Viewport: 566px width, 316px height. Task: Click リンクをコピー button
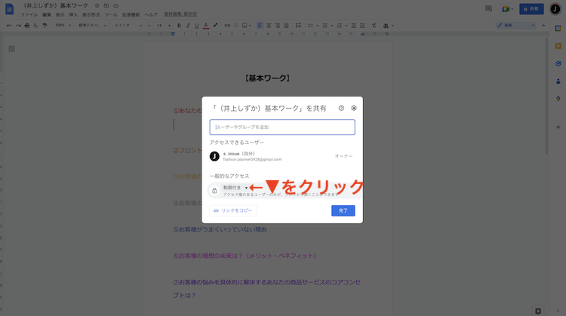point(229,210)
